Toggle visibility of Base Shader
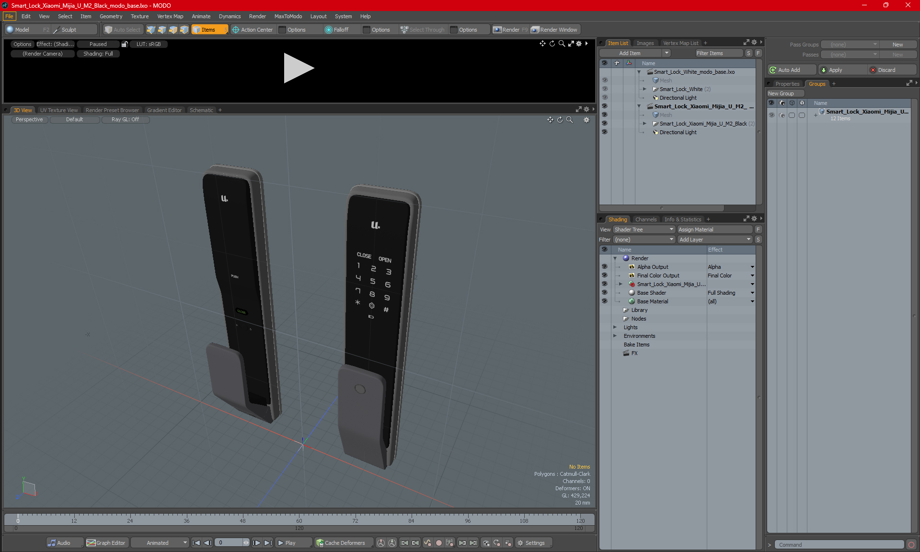Viewport: 920px width, 552px height. click(x=604, y=293)
